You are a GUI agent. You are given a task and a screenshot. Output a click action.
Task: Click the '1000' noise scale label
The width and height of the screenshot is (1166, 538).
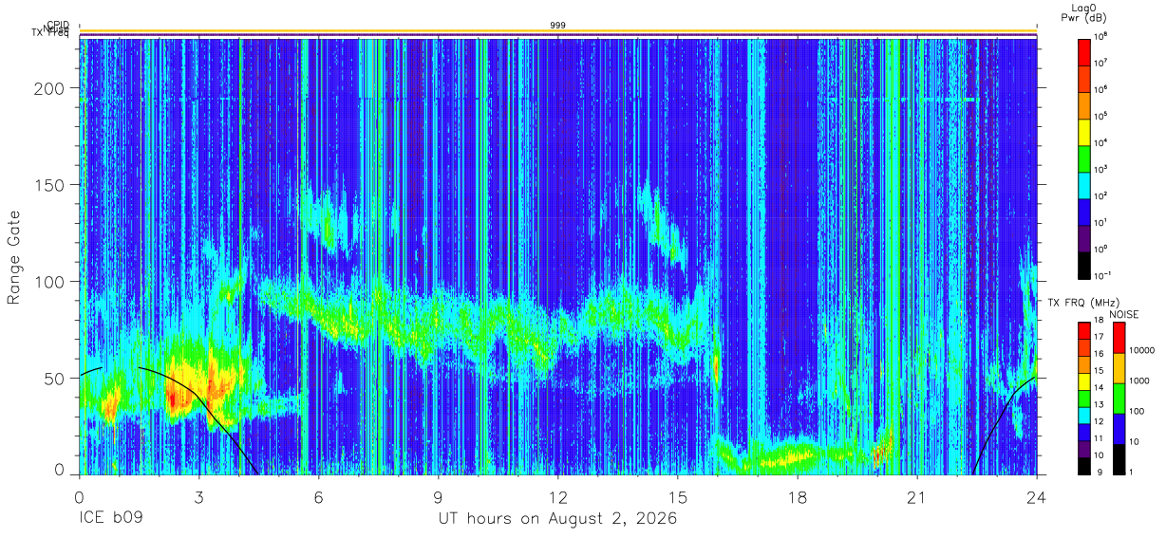(1140, 380)
